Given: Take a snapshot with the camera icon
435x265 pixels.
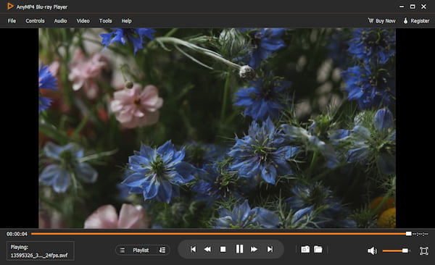Looking at the screenshot, I should tap(305, 249).
